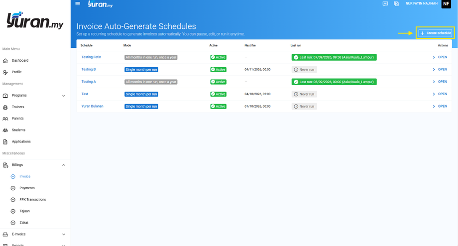Open Students menu item
The width and height of the screenshot is (458, 246).
[18, 130]
